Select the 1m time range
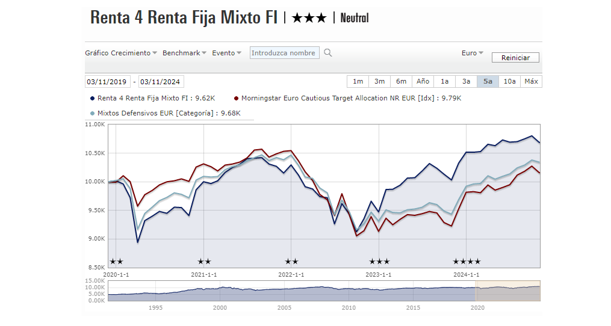The height and width of the screenshot is (326, 611). [x=358, y=81]
